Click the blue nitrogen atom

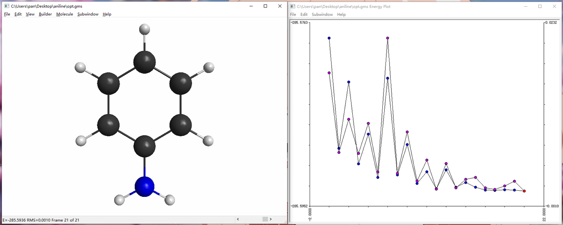tap(145, 186)
